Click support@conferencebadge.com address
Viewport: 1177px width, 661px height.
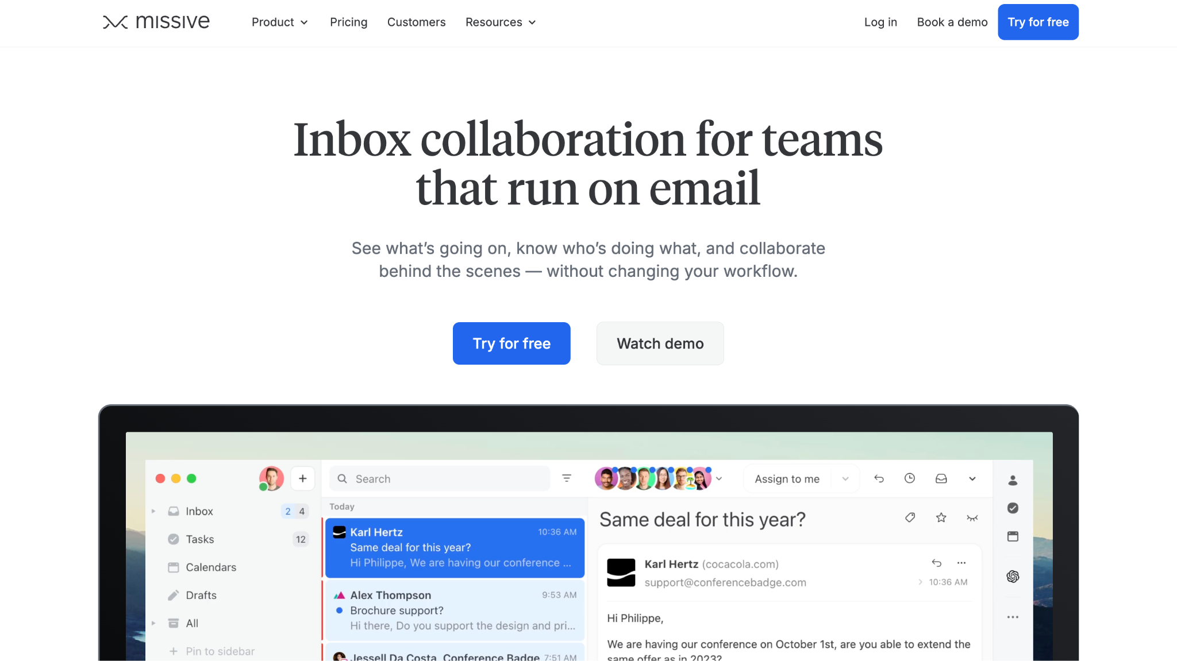point(725,582)
